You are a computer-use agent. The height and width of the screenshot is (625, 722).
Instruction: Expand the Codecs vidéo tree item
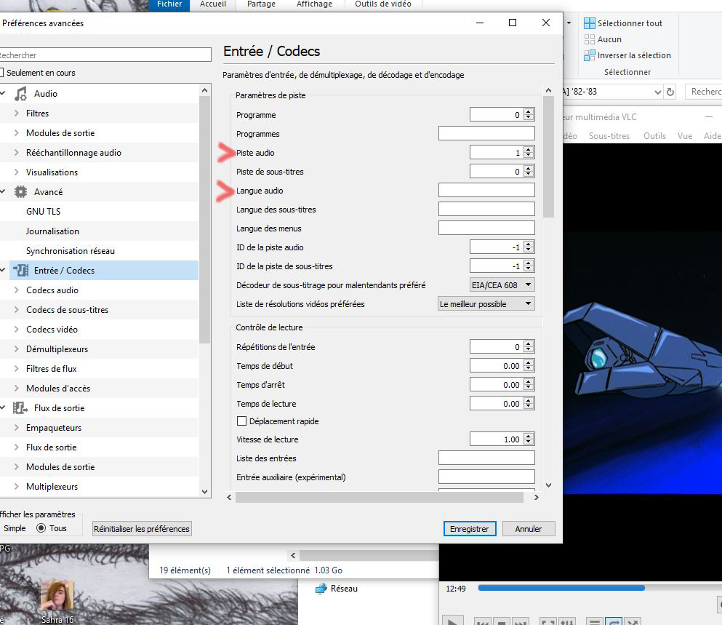coord(17,330)
